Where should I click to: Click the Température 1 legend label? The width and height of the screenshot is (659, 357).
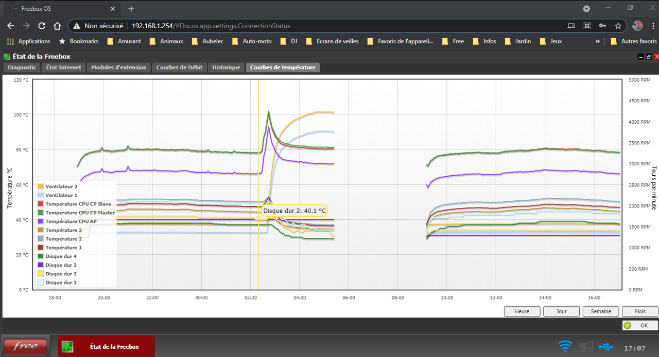coord(64,248)
